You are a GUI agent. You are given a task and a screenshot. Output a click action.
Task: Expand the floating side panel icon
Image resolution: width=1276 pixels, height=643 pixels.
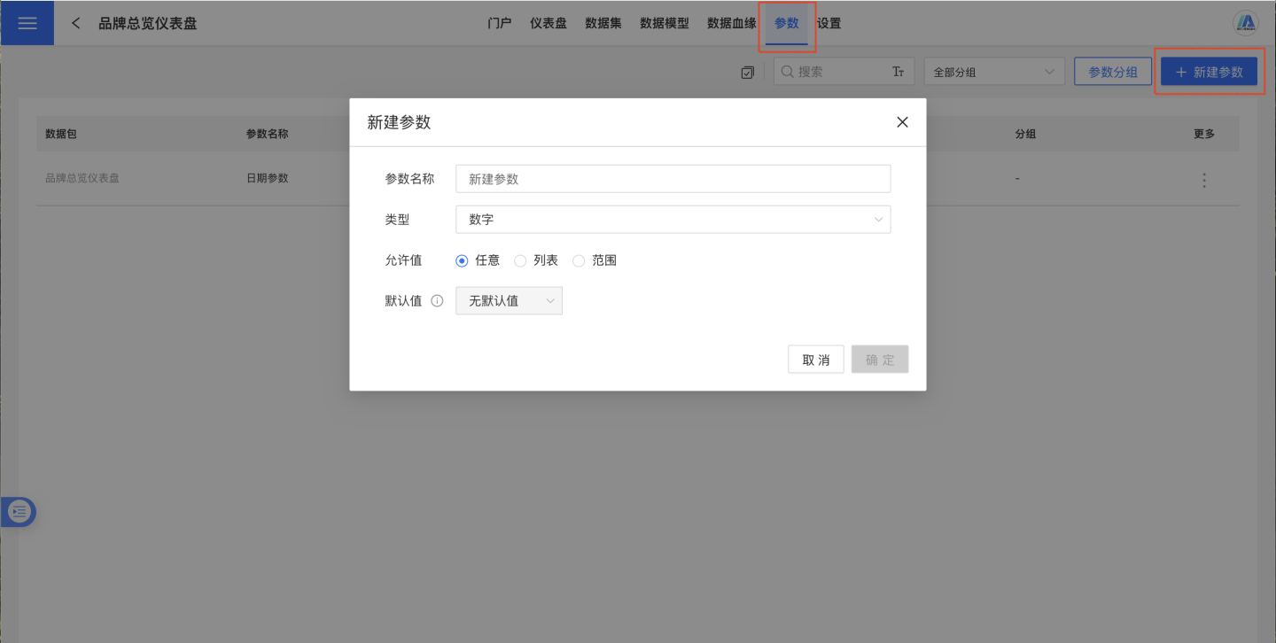19,511
